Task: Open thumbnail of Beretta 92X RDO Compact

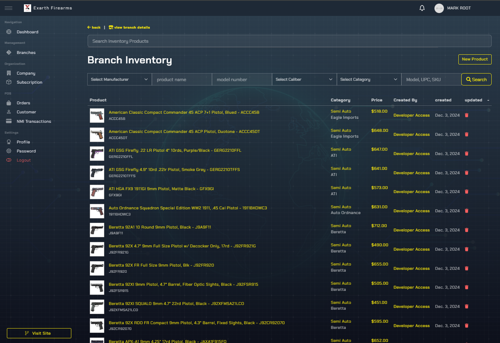Action: (97, 326)
